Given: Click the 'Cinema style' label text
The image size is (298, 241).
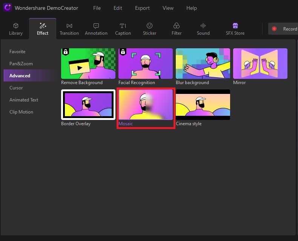Looking at the screenshot, I should [189, 124].
